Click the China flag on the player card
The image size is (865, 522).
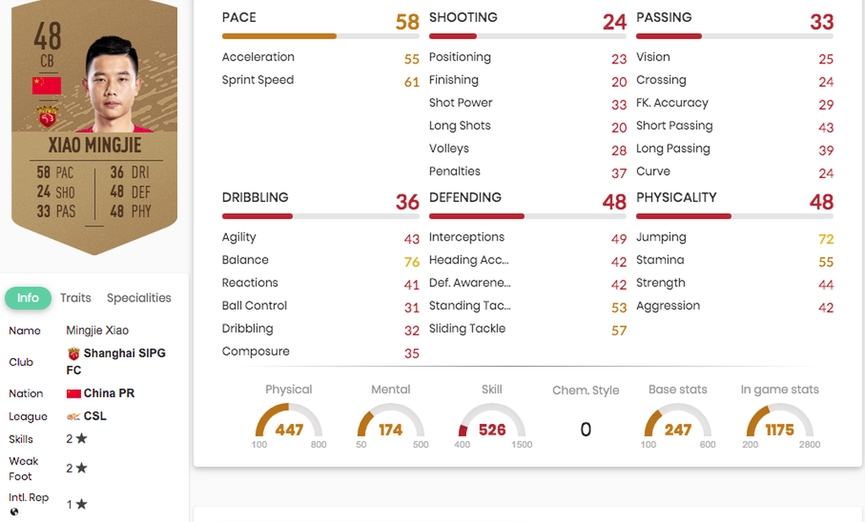click(x=47, y=85)
